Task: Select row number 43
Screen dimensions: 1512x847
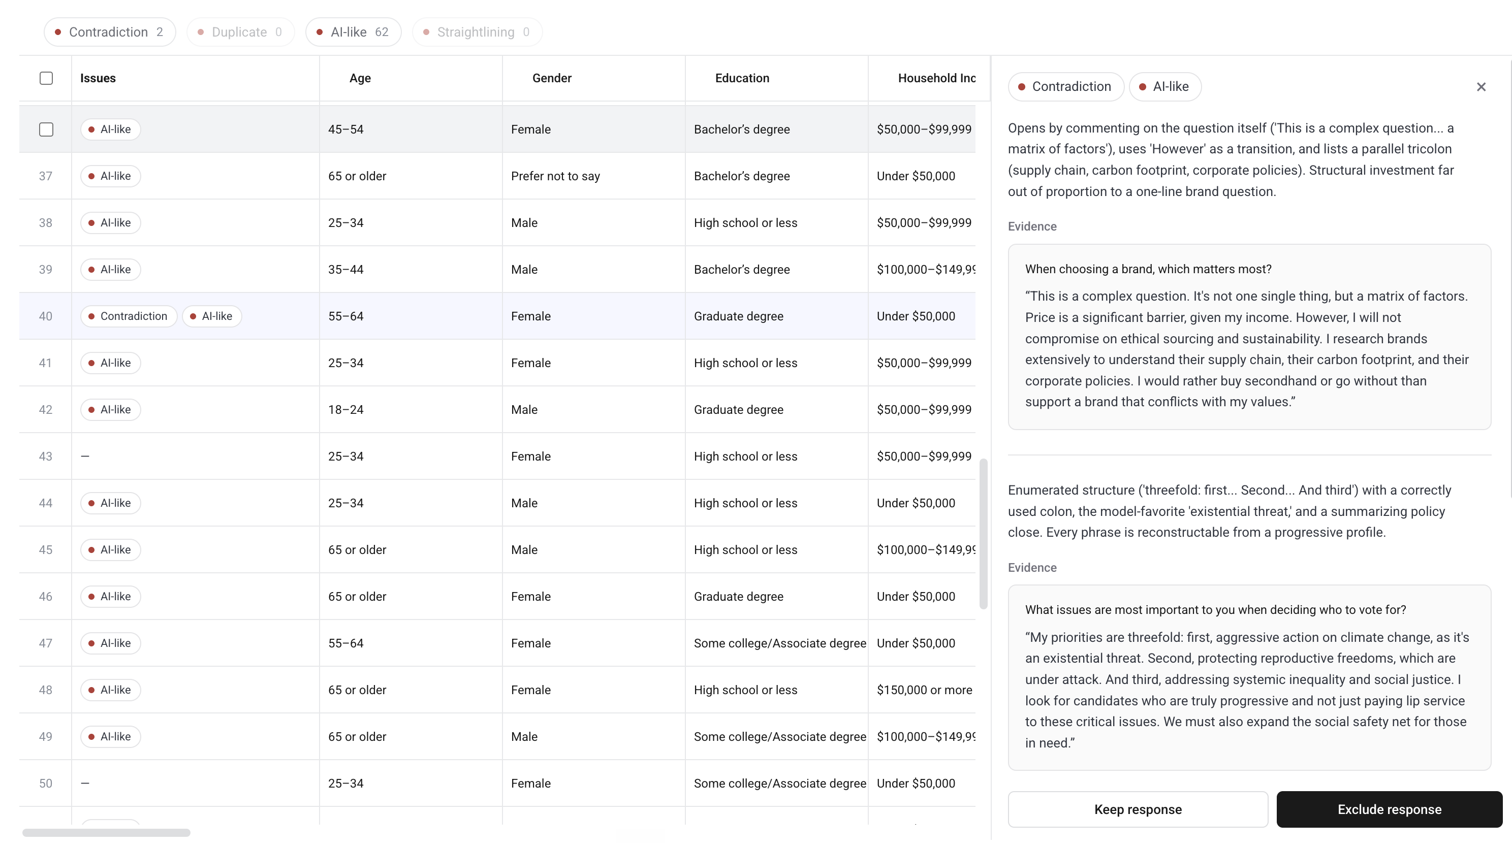Action: (45, 457)
